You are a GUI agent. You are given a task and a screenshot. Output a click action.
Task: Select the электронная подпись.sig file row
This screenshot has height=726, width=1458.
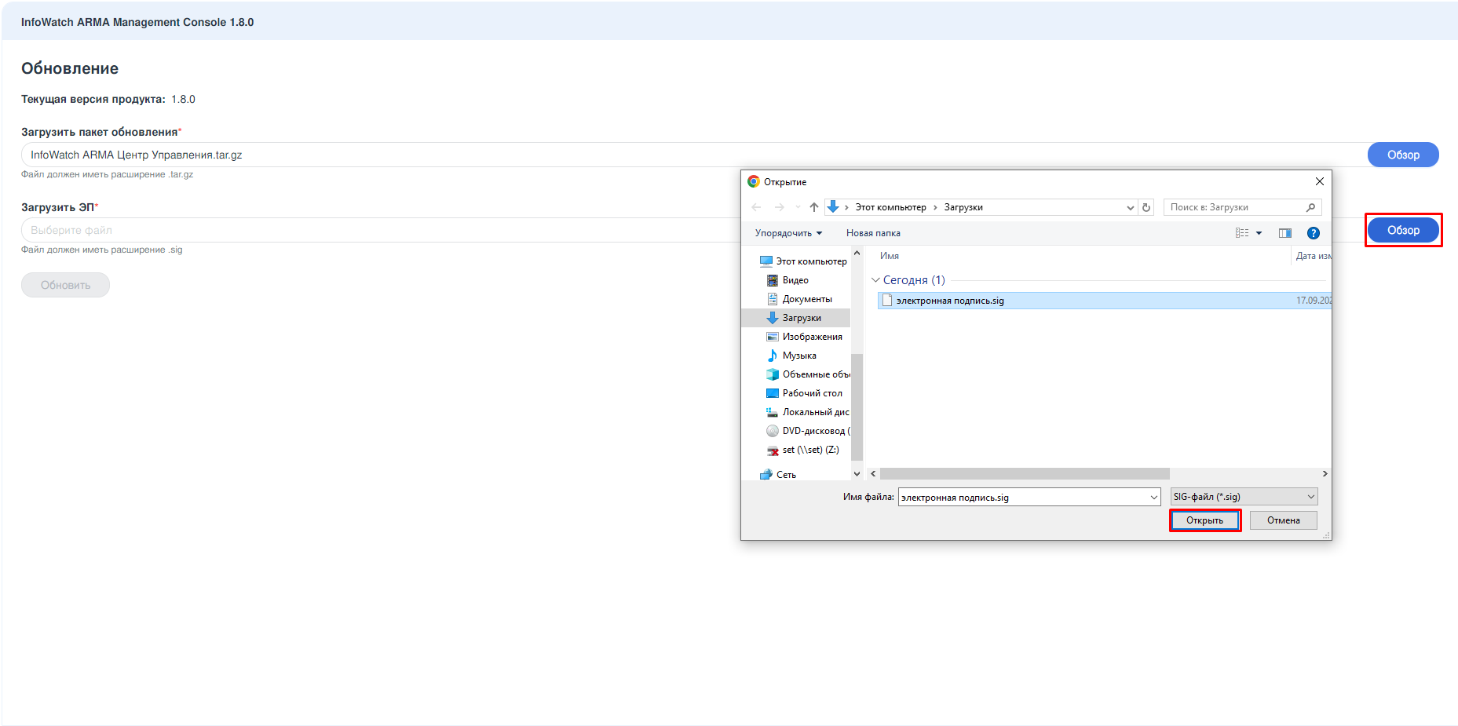[1104, 301]
